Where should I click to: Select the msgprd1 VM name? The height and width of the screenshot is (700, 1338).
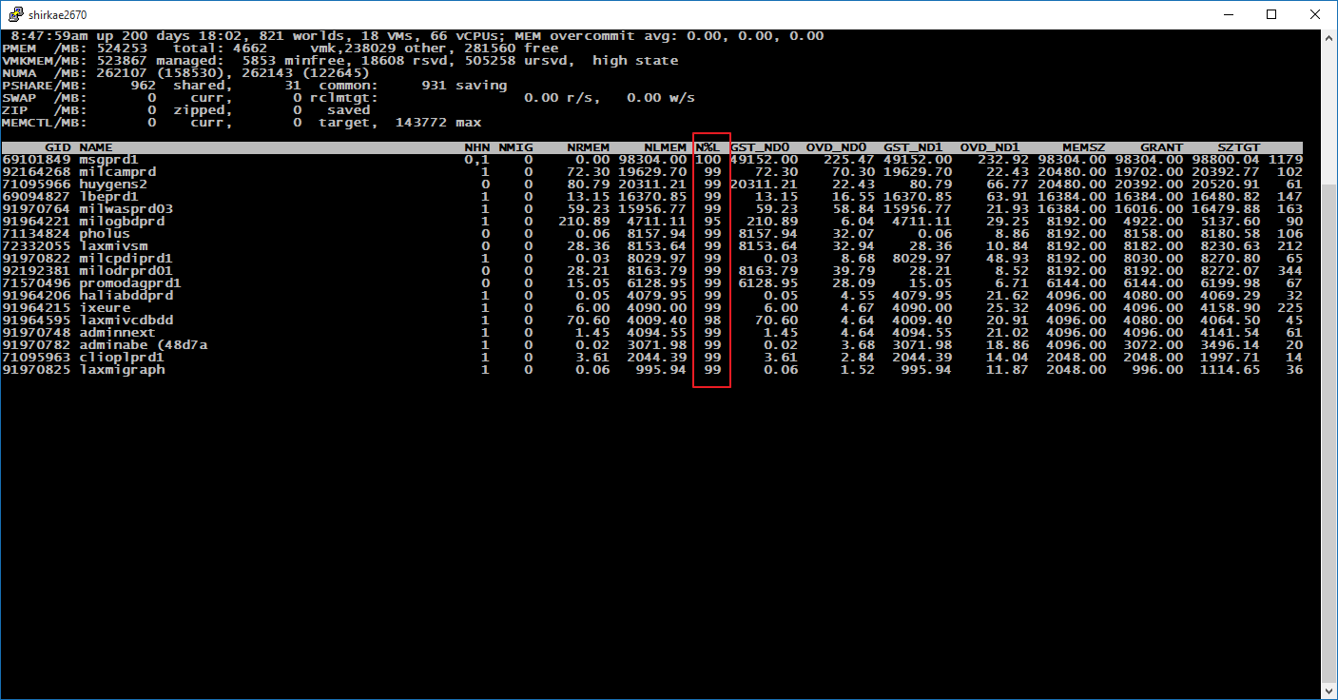point(108,160)
